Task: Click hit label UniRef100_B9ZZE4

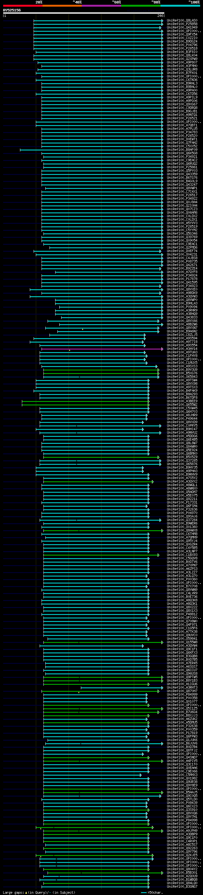Action: point(182,269)
